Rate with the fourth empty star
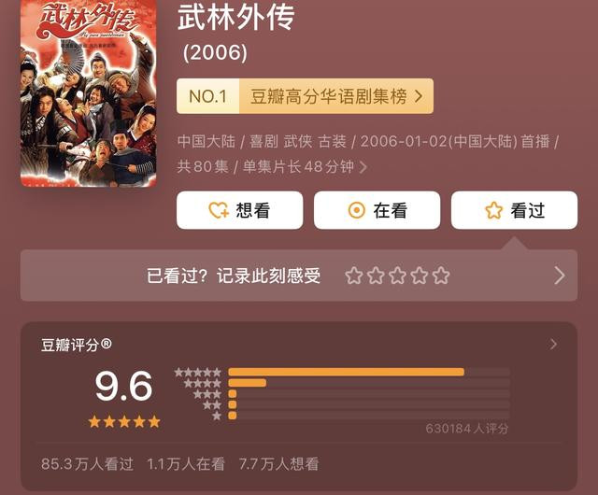Viewport: 598px width, 495px height. pyautogui.click(x=420, y=276)
